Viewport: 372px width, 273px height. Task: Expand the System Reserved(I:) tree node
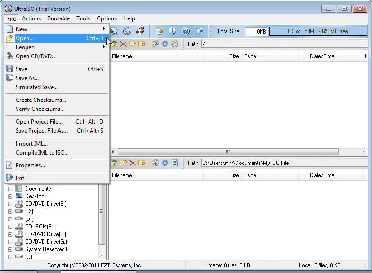point(10,249)
